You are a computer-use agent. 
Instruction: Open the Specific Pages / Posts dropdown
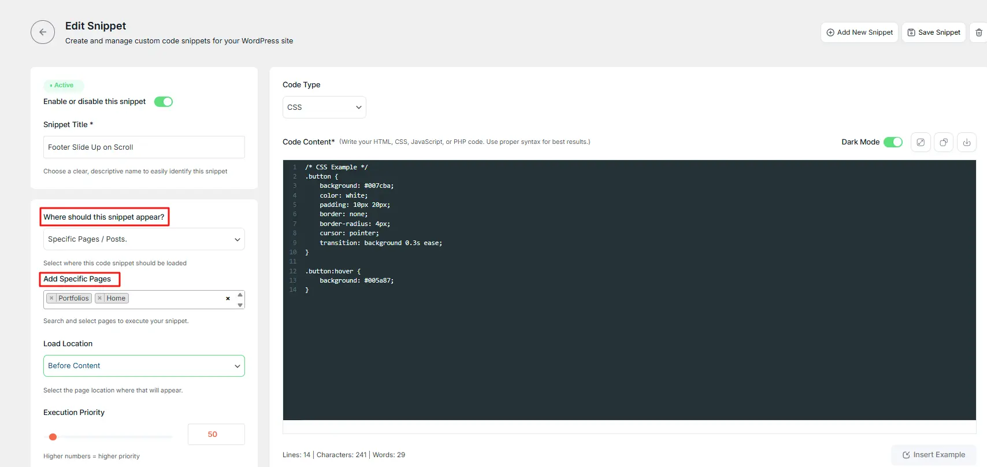tap(144, 239)
